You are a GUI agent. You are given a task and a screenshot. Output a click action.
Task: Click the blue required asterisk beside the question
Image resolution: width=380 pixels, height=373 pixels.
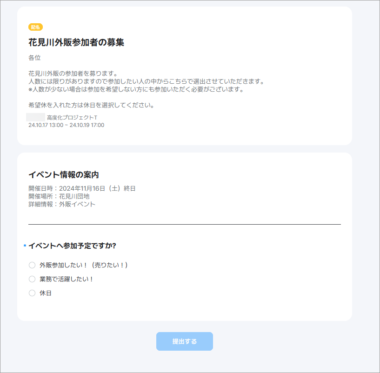point(25,246)
